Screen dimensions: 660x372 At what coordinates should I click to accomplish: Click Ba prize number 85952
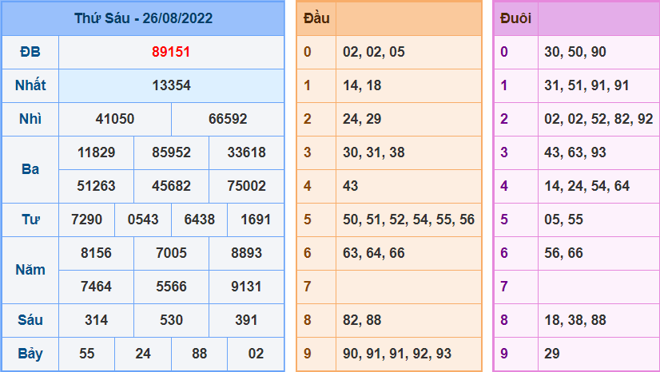(x=171, y=152)
